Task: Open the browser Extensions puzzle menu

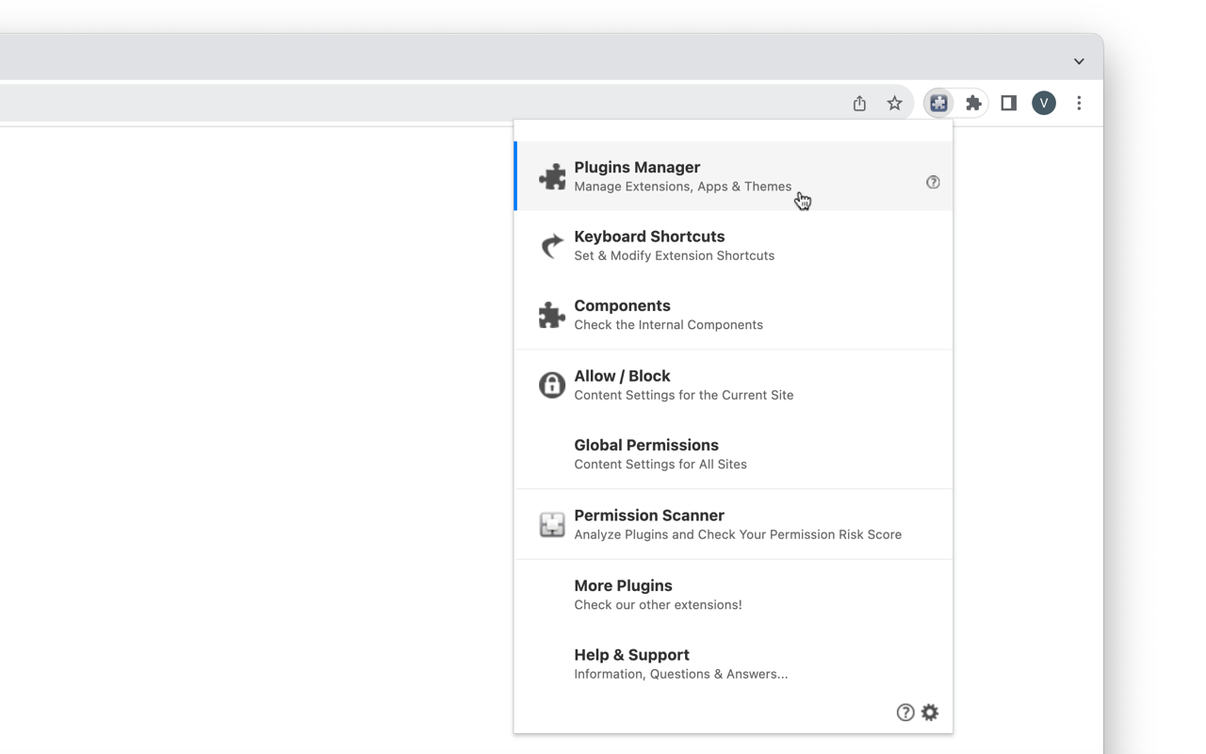Action: pyautogui.click(x=973, y=104)
